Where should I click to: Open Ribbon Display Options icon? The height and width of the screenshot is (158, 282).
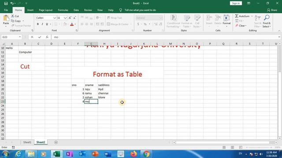[x=249, y=3]
